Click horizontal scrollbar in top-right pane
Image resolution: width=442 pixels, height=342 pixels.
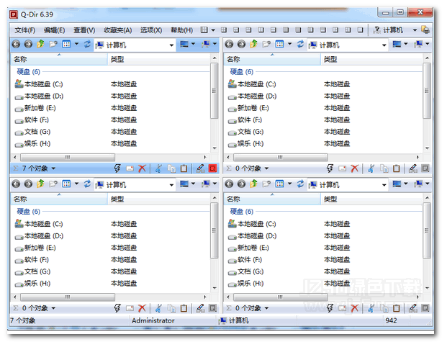(281, 158)
